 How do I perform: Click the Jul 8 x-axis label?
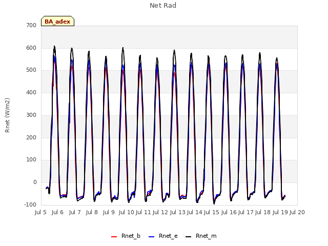click(x=92, y=212)
